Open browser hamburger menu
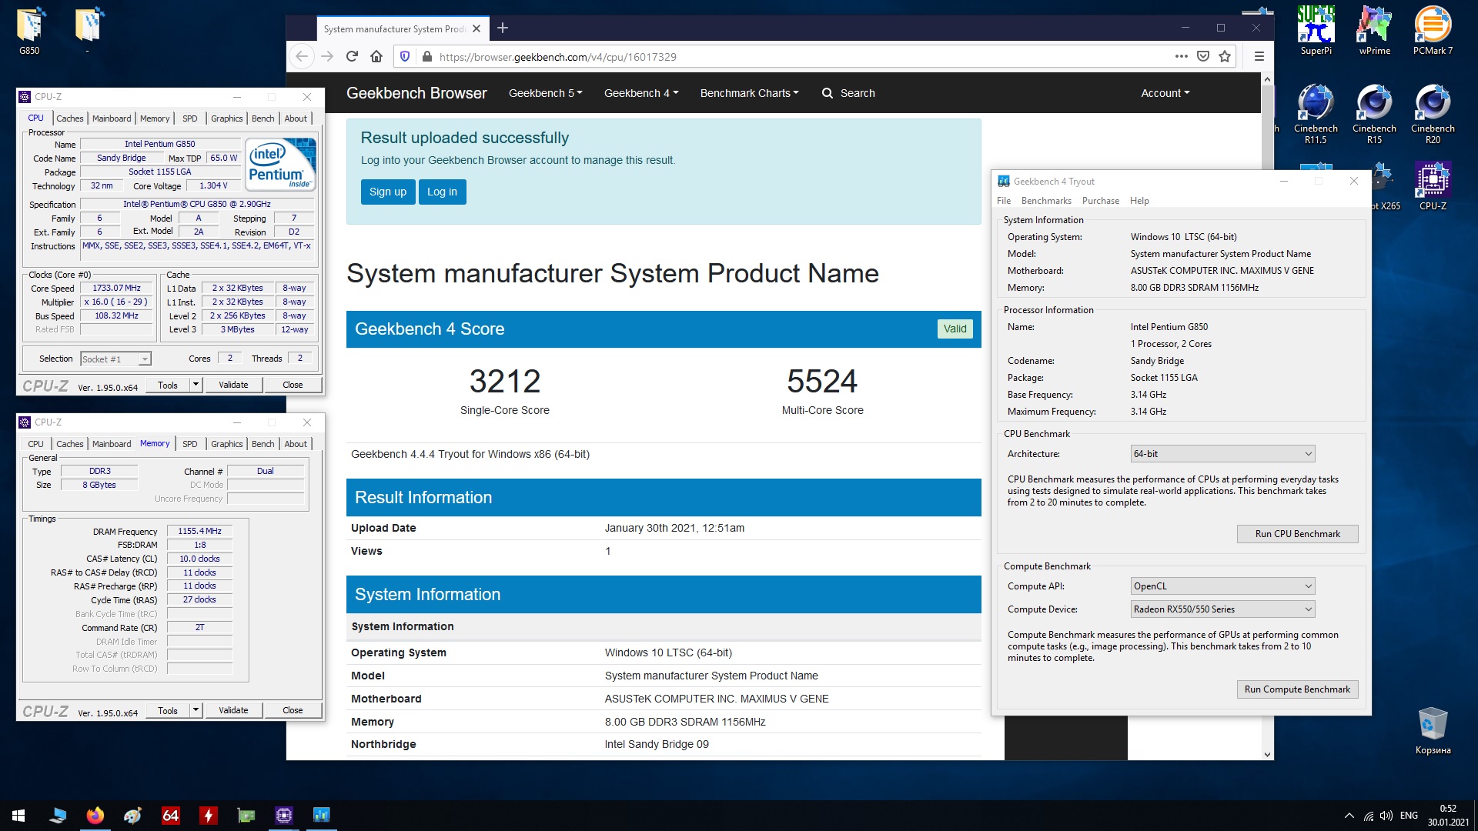The height and width of the screenshot is (831, 1478). pos(1259,56)
